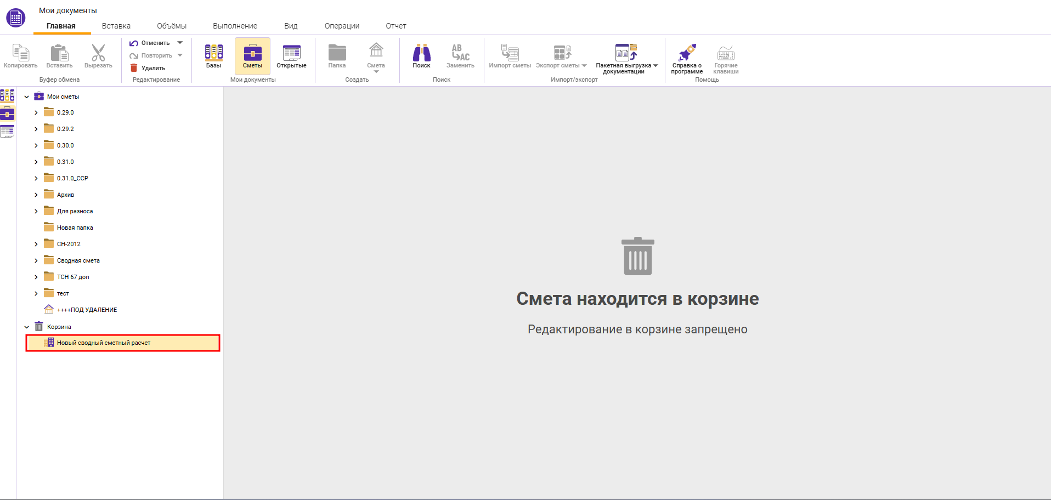Open the Смета create dropdown
The width and height of the screenshot is (1051, 500).
pos(376,71)
